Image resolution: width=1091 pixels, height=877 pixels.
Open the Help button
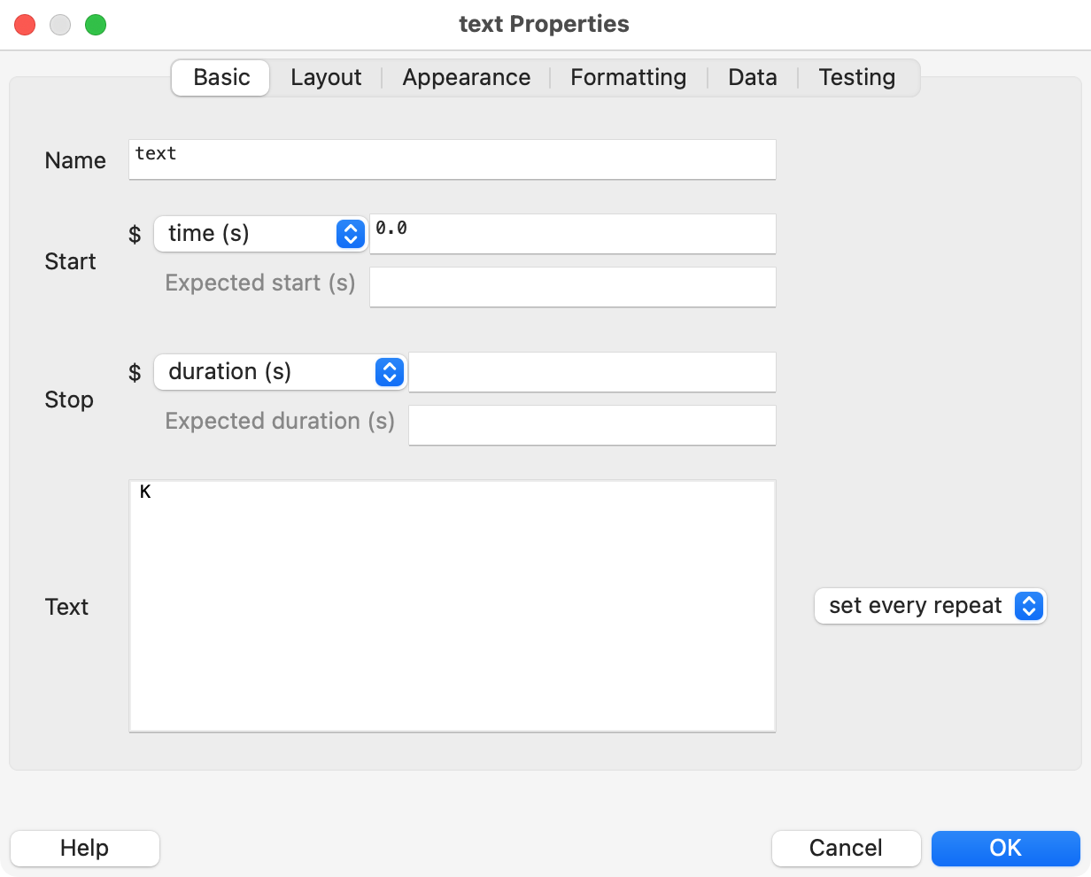click(x=85, y=848)
